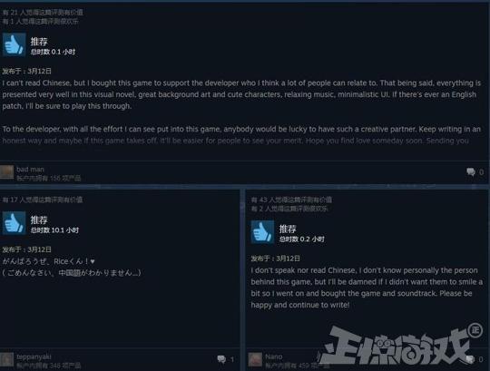Open teppanyaki's profile avatar
Viewport: 490px width, 371px height.
[7, 360]
